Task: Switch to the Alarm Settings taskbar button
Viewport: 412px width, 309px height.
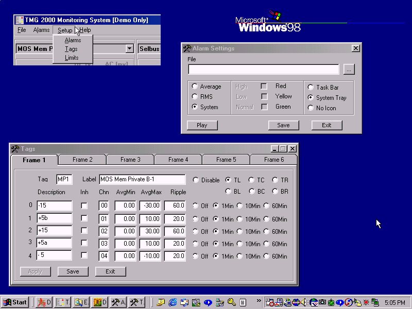Action: [118, 302]
